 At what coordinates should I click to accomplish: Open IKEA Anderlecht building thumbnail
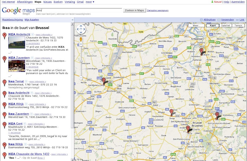[17, 42]
